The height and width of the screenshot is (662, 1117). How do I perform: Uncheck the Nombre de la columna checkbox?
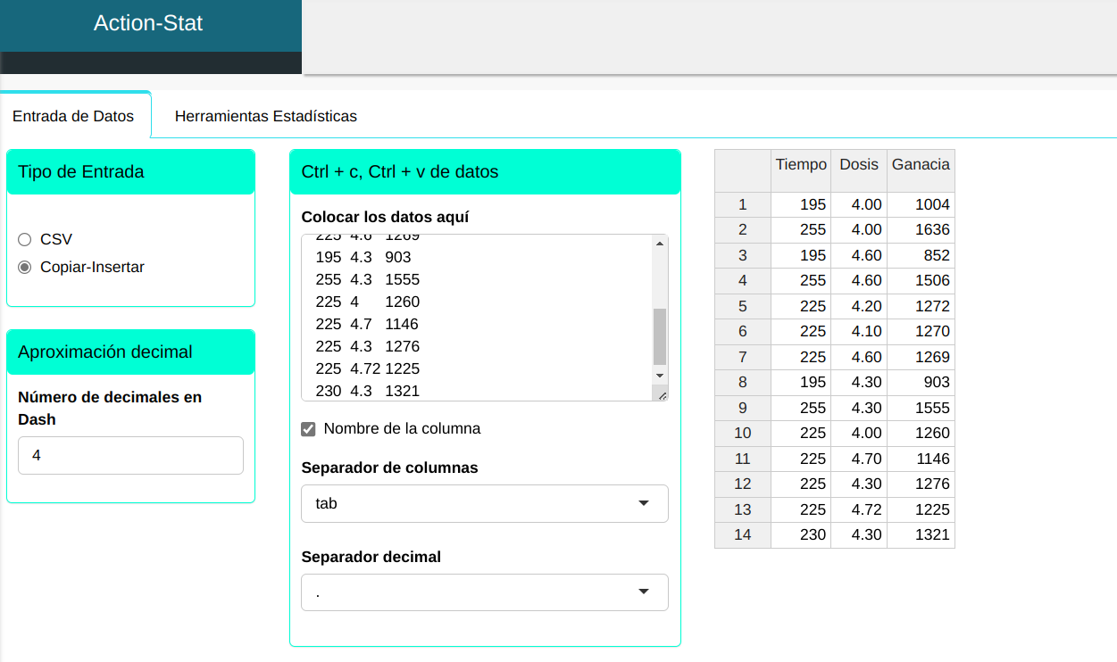coord(309,429)
